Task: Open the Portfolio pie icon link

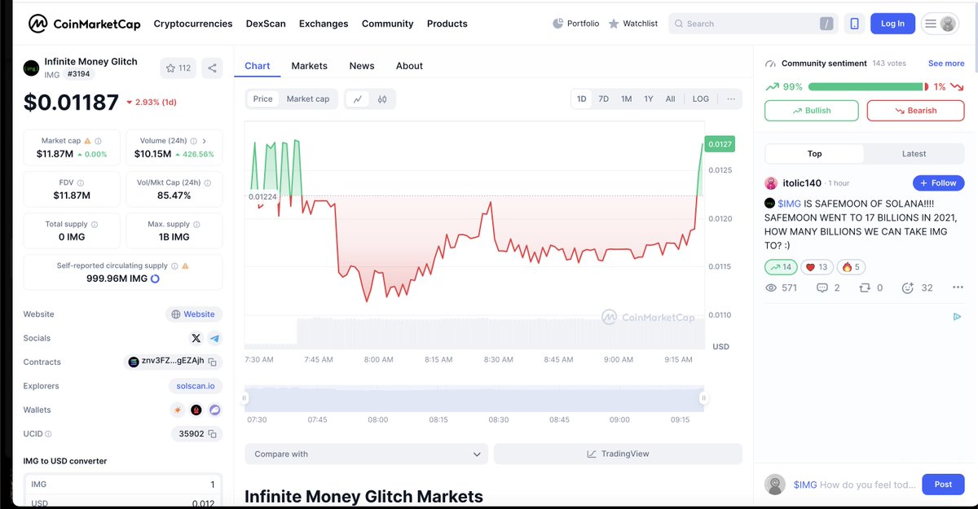Action: tap(575, 24)
